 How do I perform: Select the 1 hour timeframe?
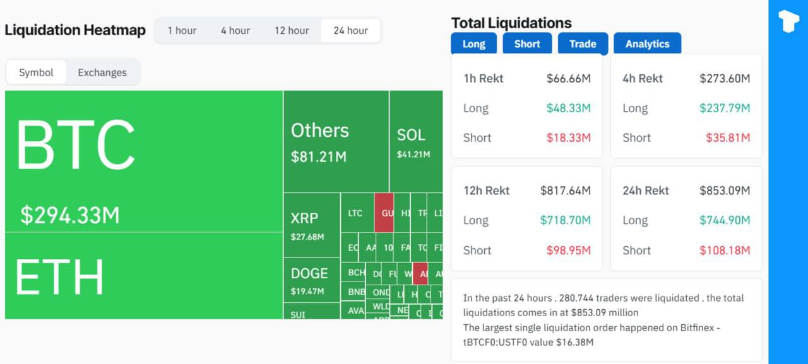(x=182, y=30)
